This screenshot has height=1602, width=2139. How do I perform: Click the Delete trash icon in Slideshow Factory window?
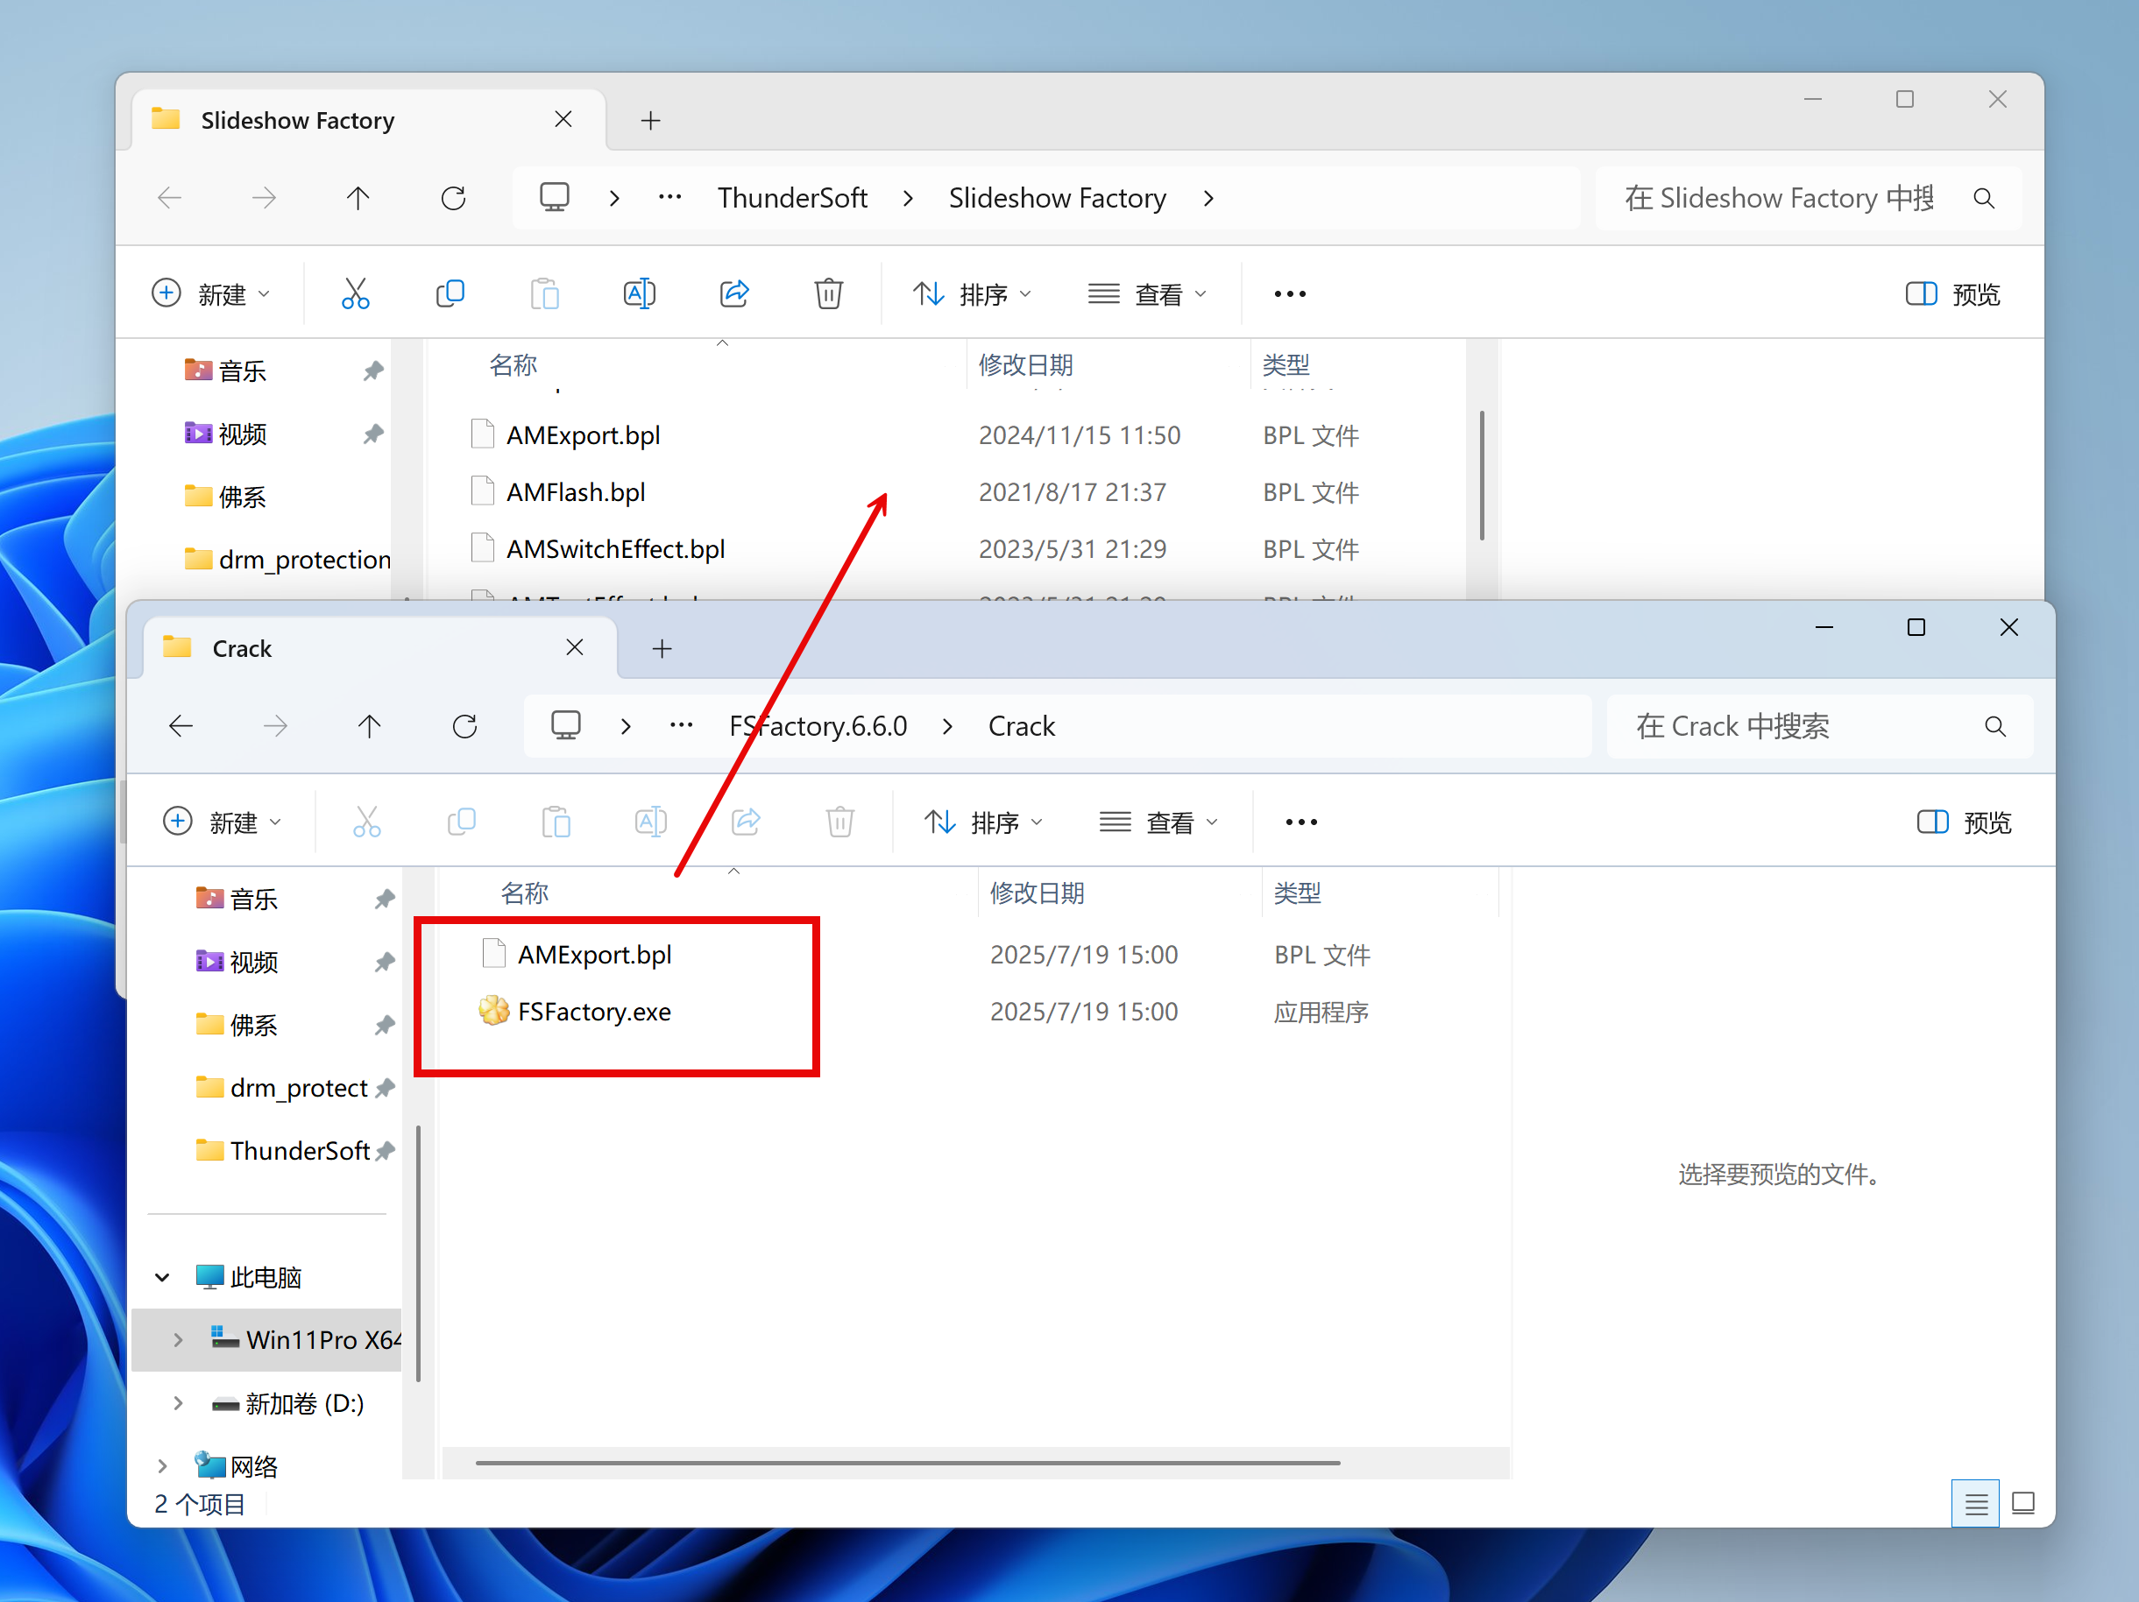coord(828,293)
